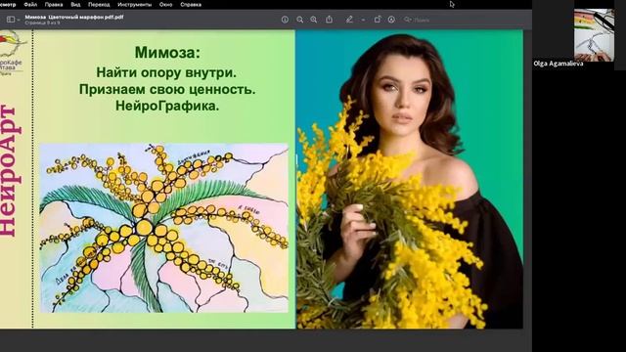This screenshot has height=352, width=626.
Task: Open the Правка menu
Action: point(54,4)
